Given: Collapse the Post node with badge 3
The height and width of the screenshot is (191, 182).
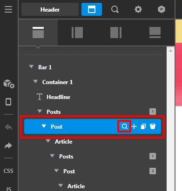Looking at the screenshot, I should [x=56, y=171].
